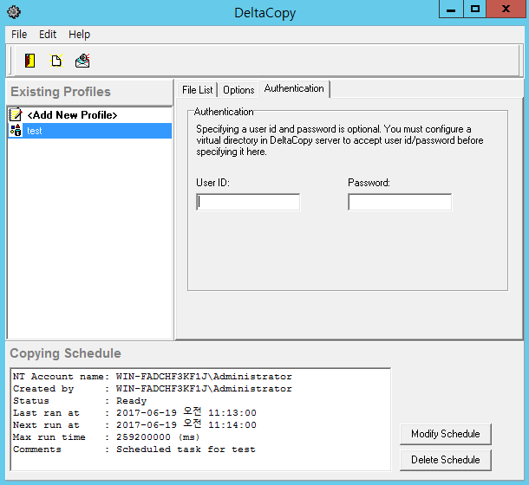
Task: Select <Add New Profile> in profiles list
Action: pyautogui.click(x=72, y=114)
